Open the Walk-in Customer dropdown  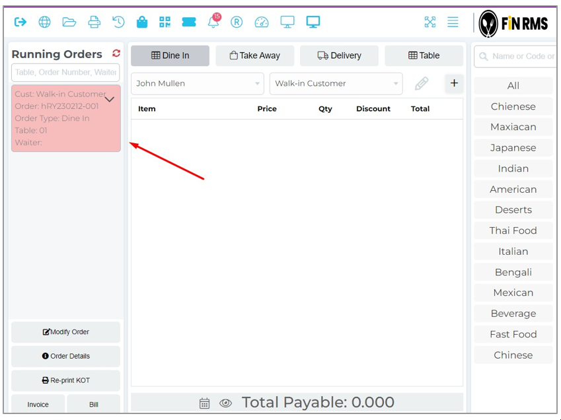point(336,84)
